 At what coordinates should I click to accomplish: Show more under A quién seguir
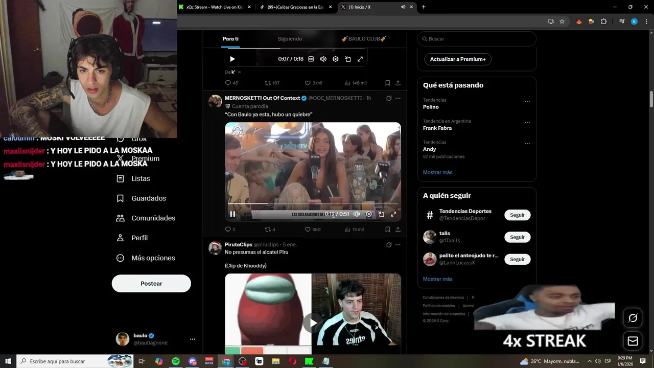[x=438, y=279]
